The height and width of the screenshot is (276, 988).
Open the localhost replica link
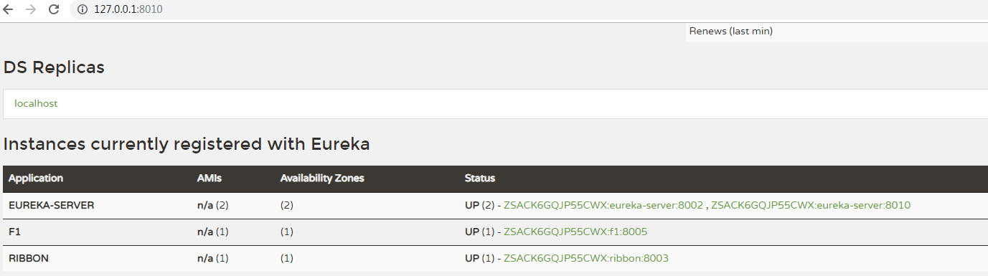point(36,103)
